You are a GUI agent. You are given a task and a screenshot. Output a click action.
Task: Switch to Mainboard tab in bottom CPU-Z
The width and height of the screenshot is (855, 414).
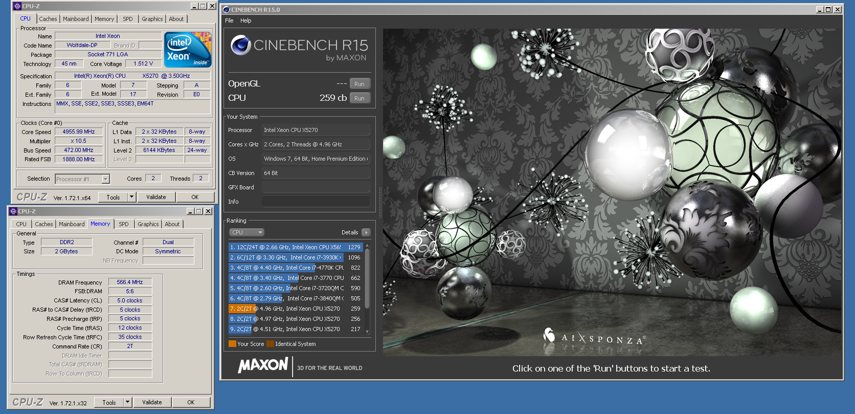coord(72,224)
